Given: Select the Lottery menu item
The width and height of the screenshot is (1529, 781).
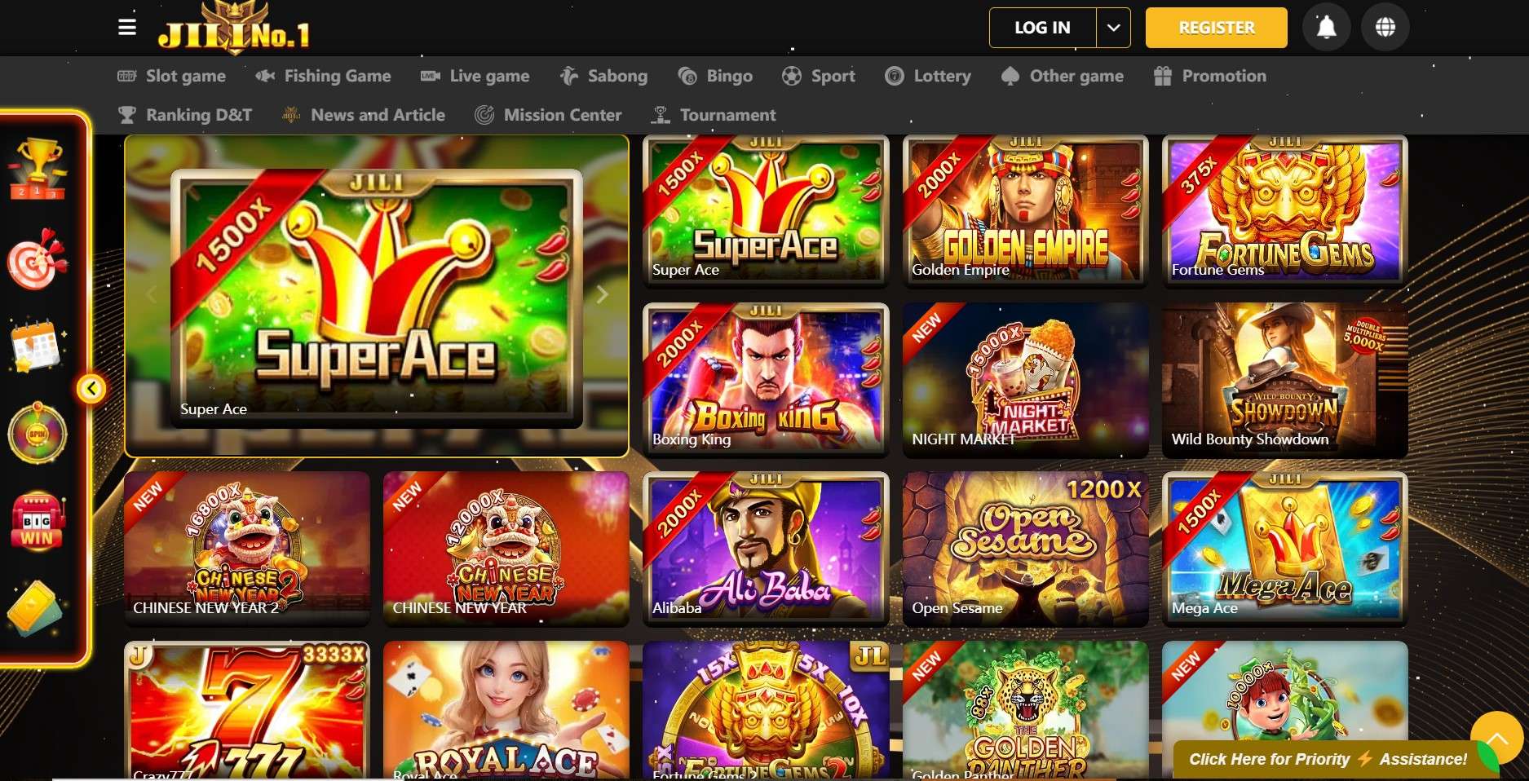Looking at the screenshot, I should (x=928, y=76).
